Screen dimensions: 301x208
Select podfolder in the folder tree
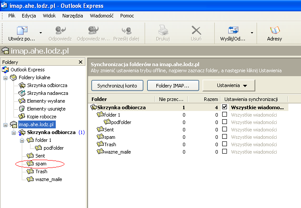pyautogui.click(x=54, y=148)
